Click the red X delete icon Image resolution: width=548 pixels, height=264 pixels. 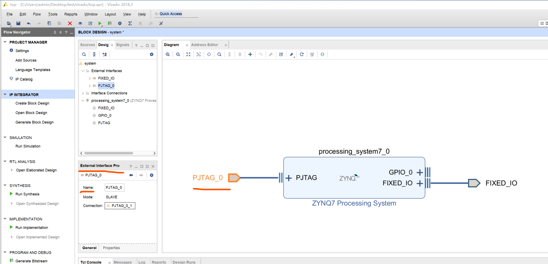click(x=70, y=23)
